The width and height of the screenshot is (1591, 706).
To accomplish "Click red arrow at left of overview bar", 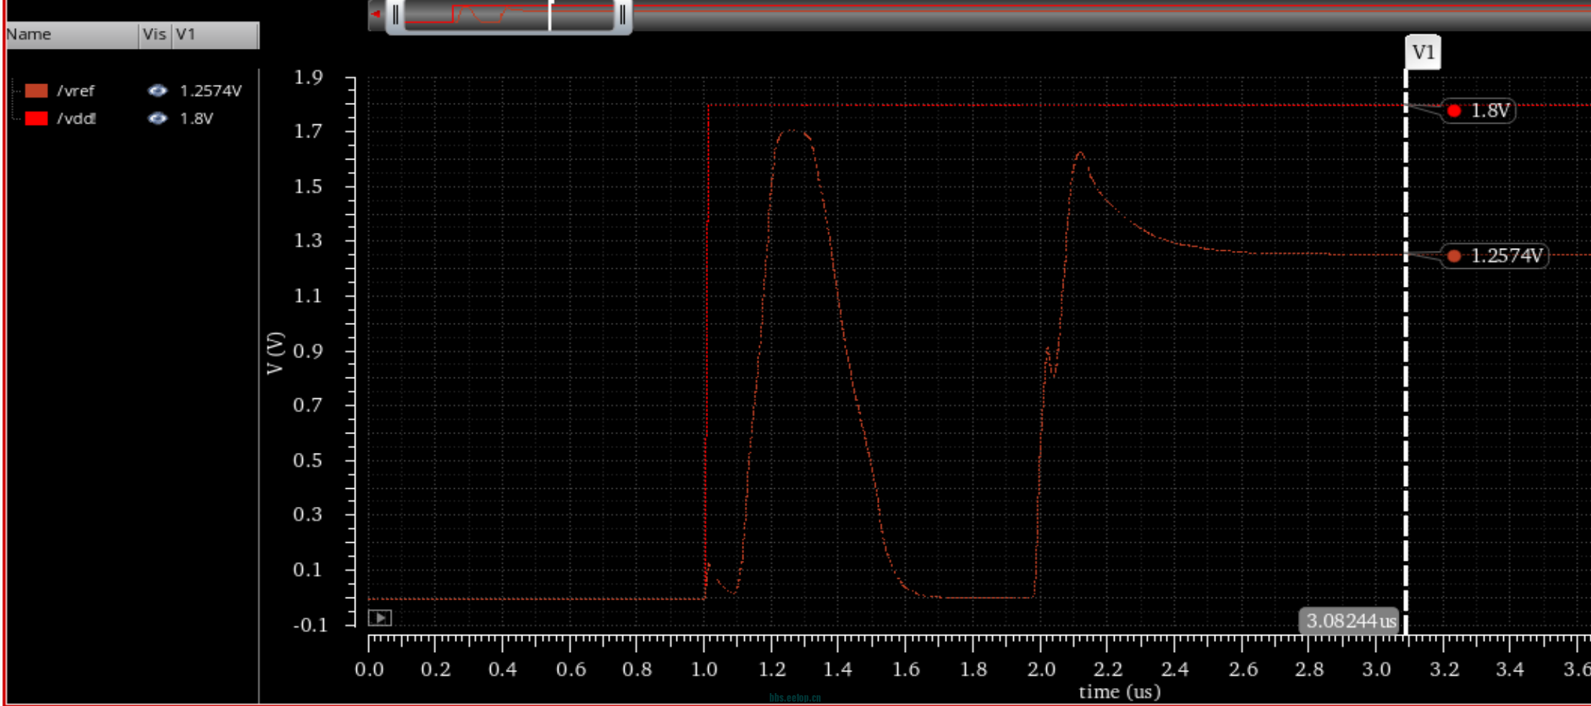I will [x=376, y=14].
